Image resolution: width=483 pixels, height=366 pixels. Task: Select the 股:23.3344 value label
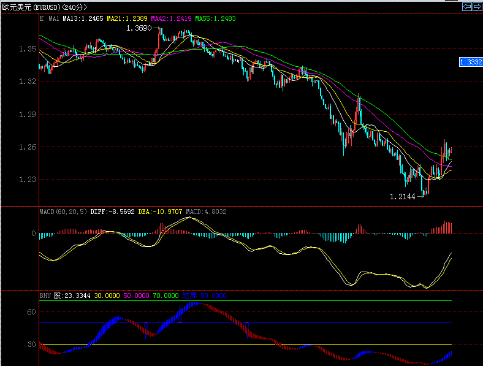(72, 295)
